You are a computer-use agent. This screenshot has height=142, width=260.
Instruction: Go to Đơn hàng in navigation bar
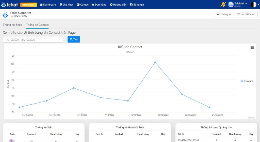(x=99, y=5)
